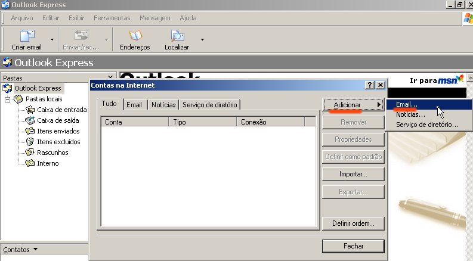Click the help question mark in Contas dialog

(x=370, y=85)
